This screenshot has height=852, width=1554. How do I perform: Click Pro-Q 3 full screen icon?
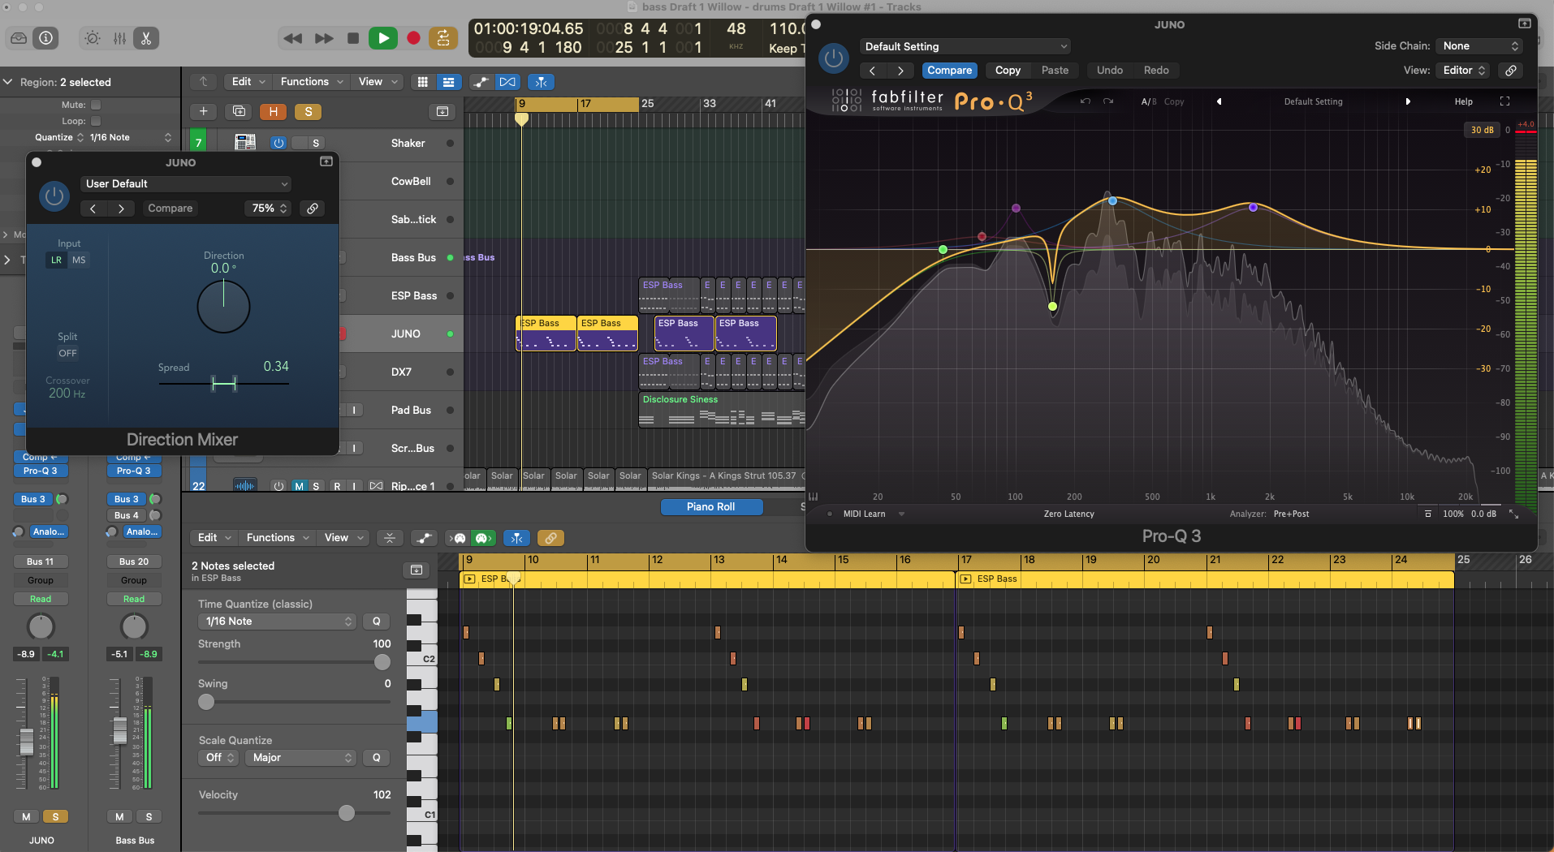coord(1504,101)
